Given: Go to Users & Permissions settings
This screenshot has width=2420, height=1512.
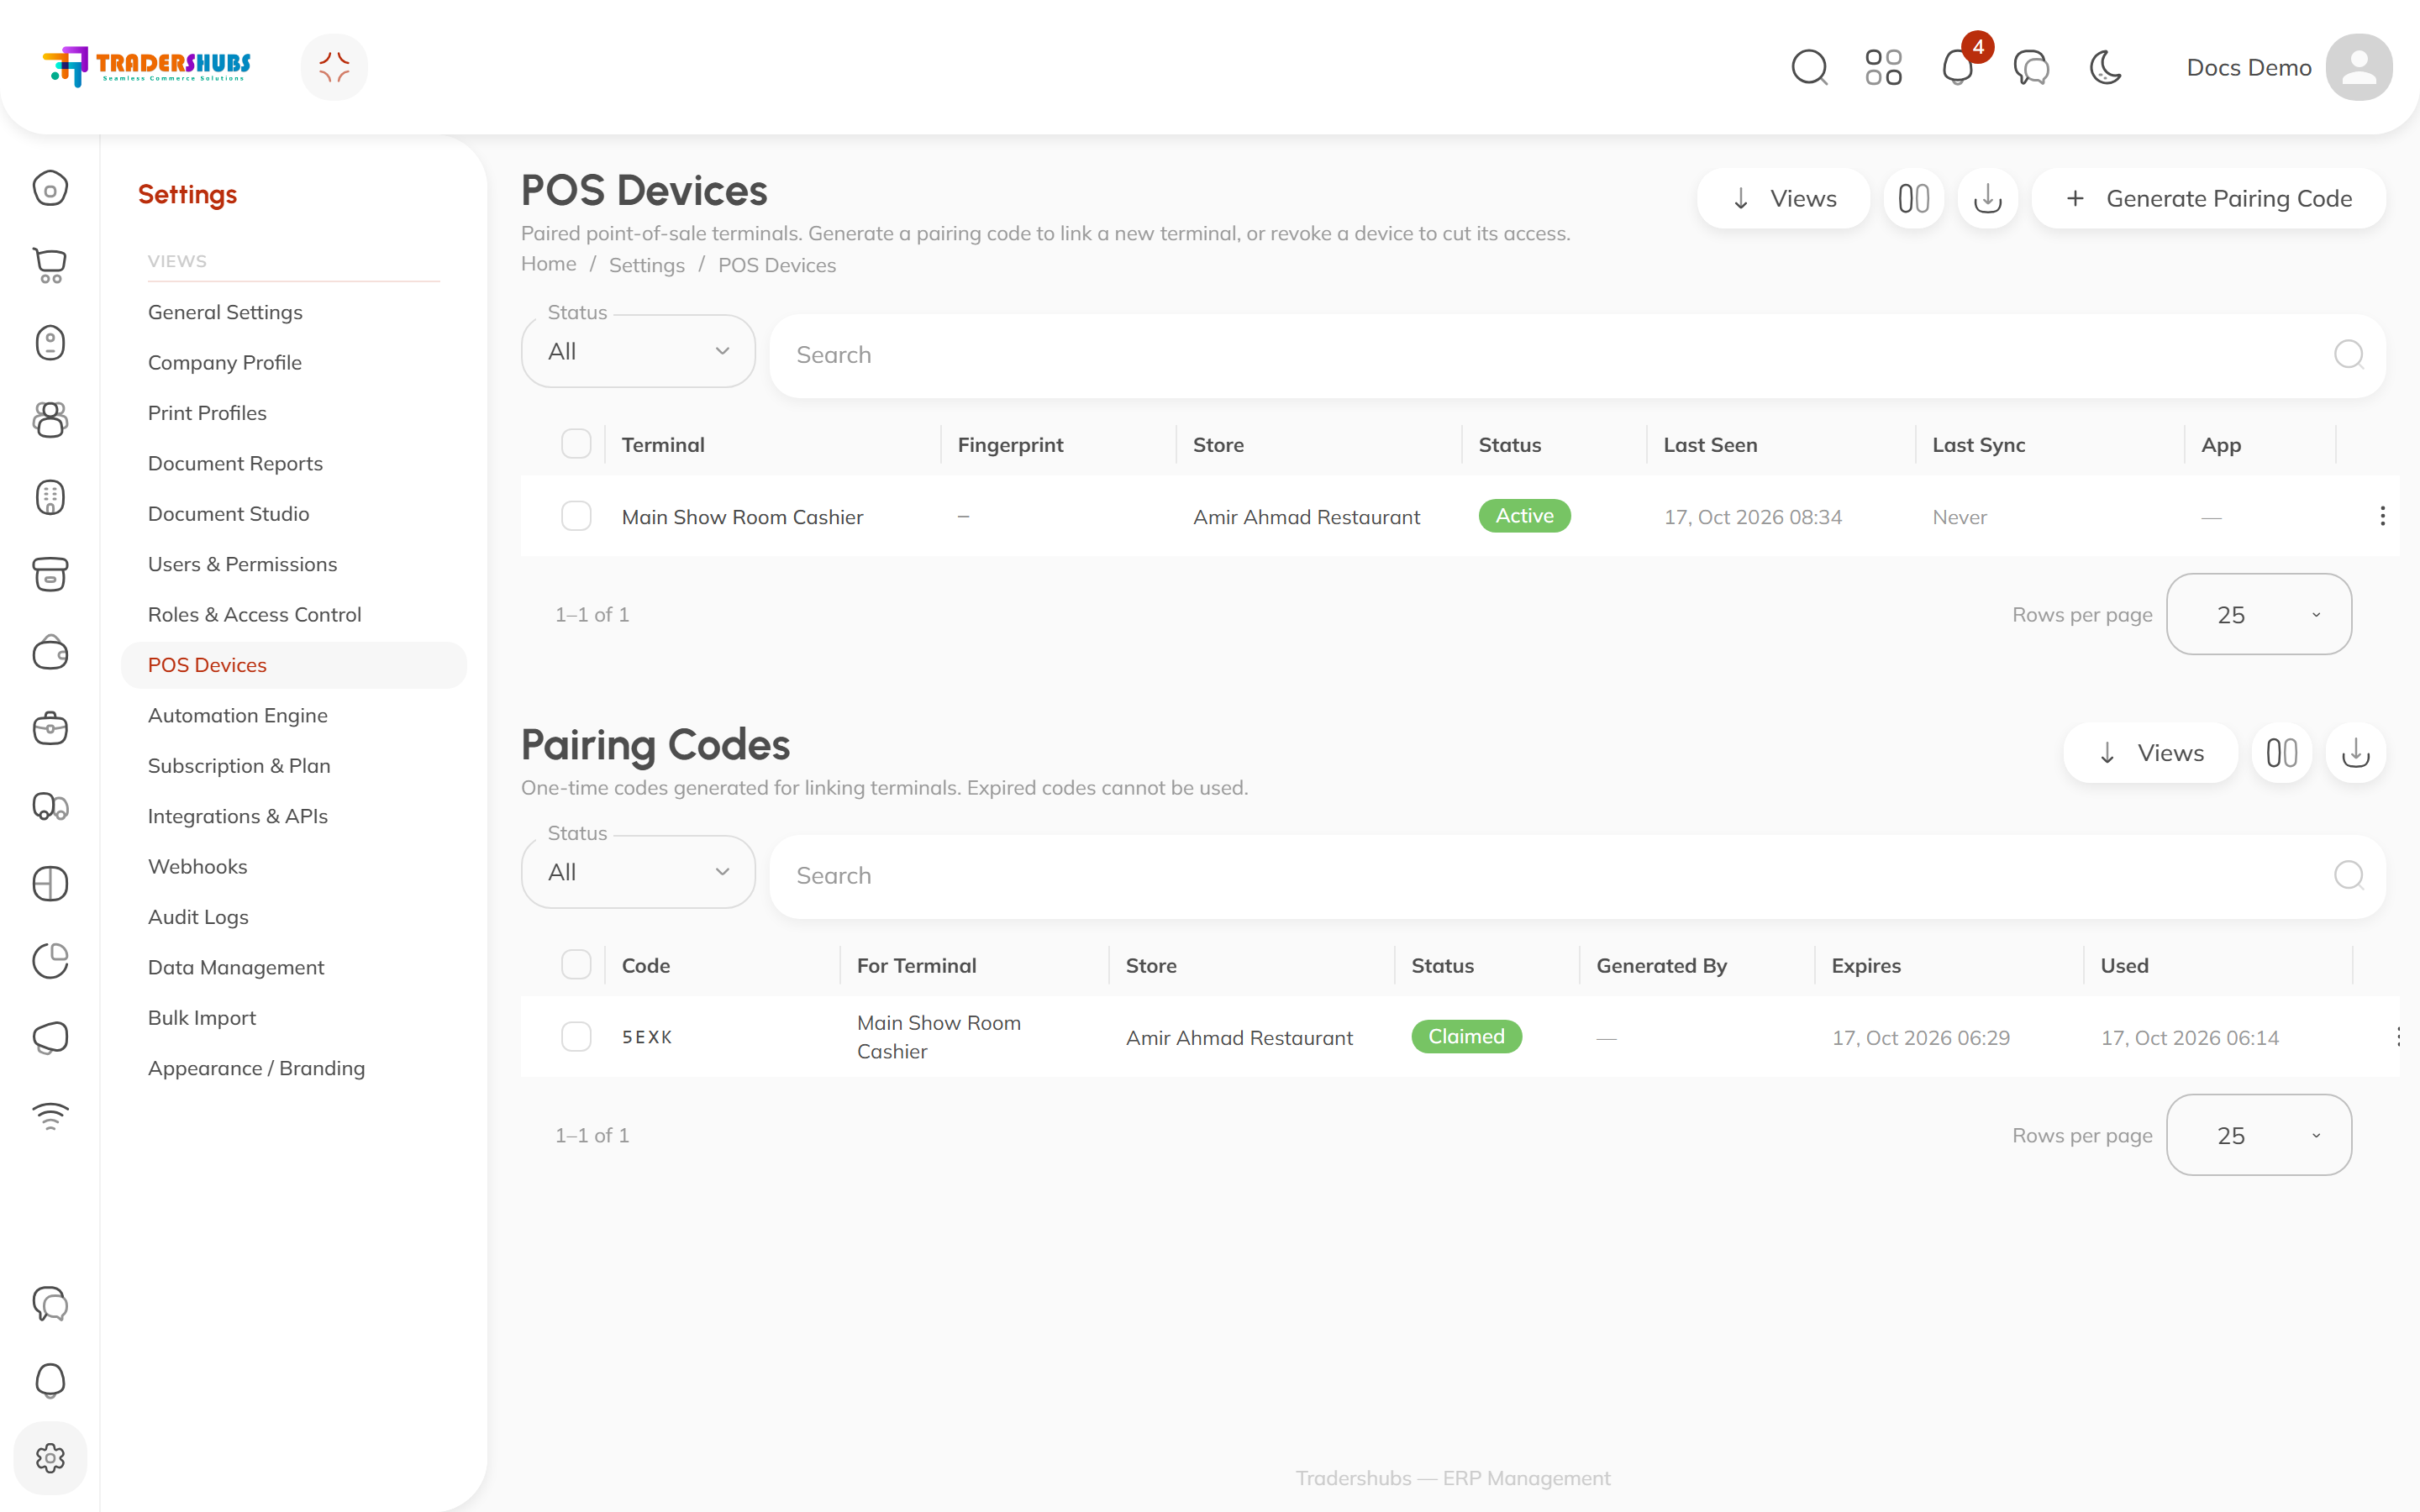Looking at the screenshot, I should pos(242,564).
